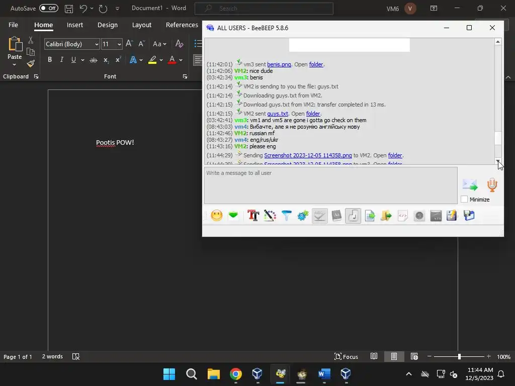Click the notepad with pencil icon

click(x=452, y=216)
